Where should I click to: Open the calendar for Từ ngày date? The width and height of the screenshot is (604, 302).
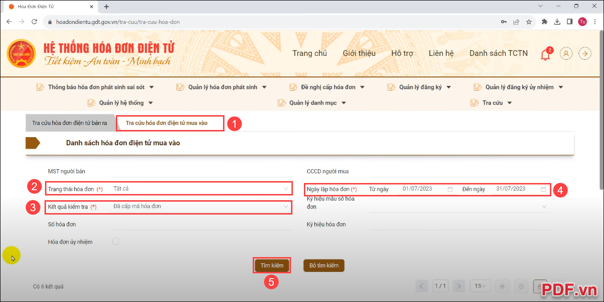pyautogui.click(x=449, y=189)
